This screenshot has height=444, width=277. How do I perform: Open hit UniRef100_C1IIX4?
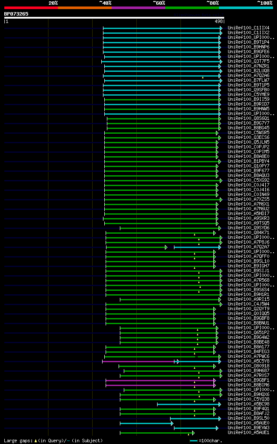pos(249,28)
